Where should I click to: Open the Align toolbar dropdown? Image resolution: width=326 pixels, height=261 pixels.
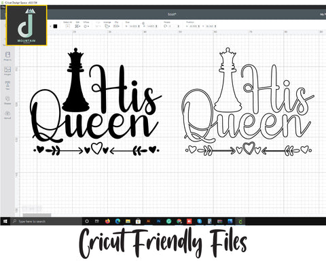[98, 27]
